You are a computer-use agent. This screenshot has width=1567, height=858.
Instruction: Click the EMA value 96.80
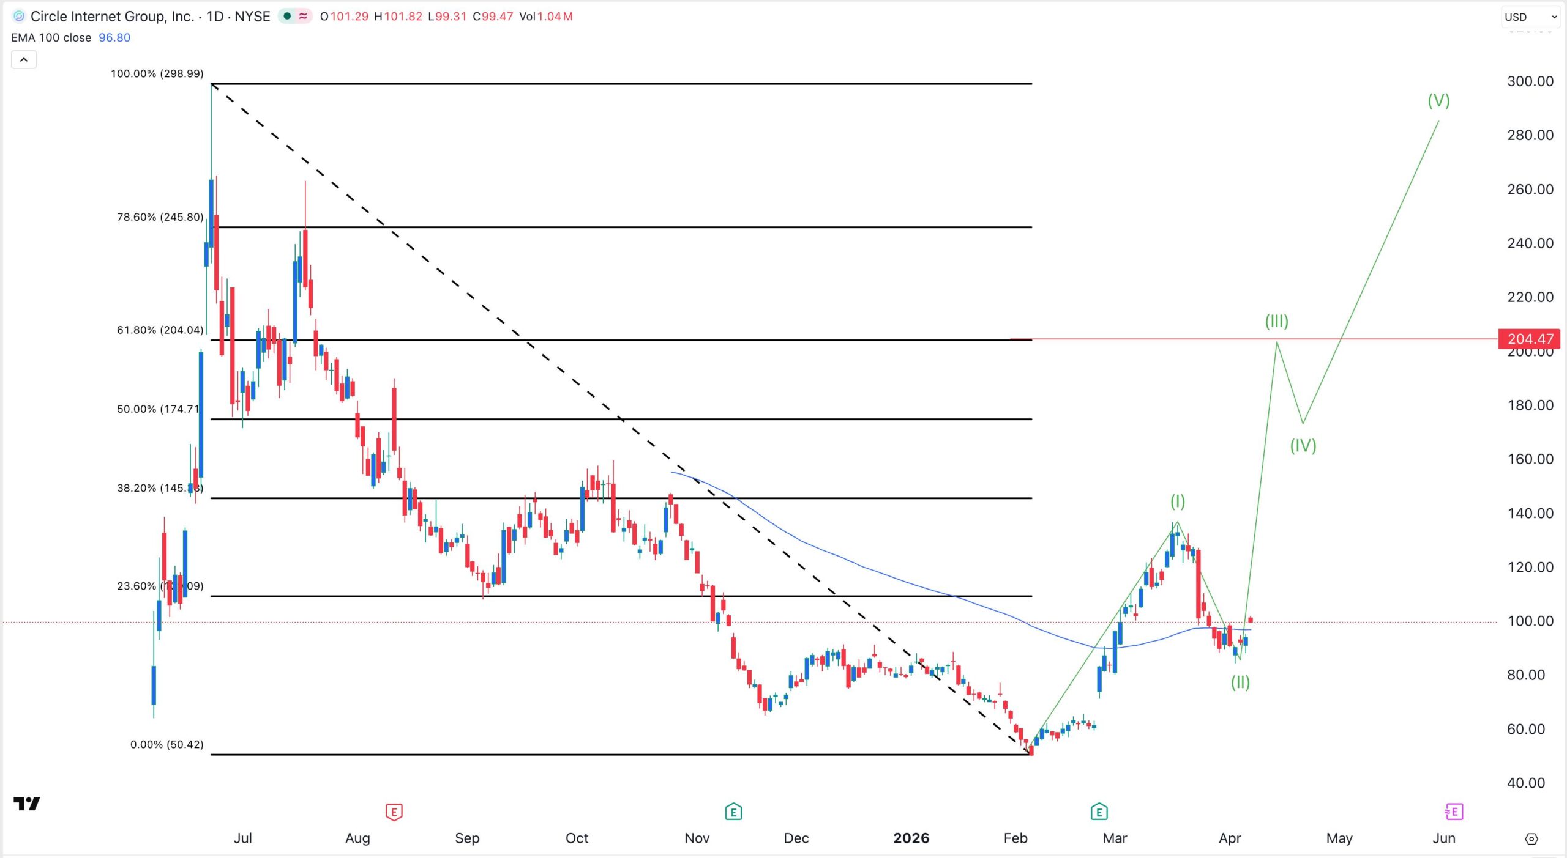pos(114,38)
